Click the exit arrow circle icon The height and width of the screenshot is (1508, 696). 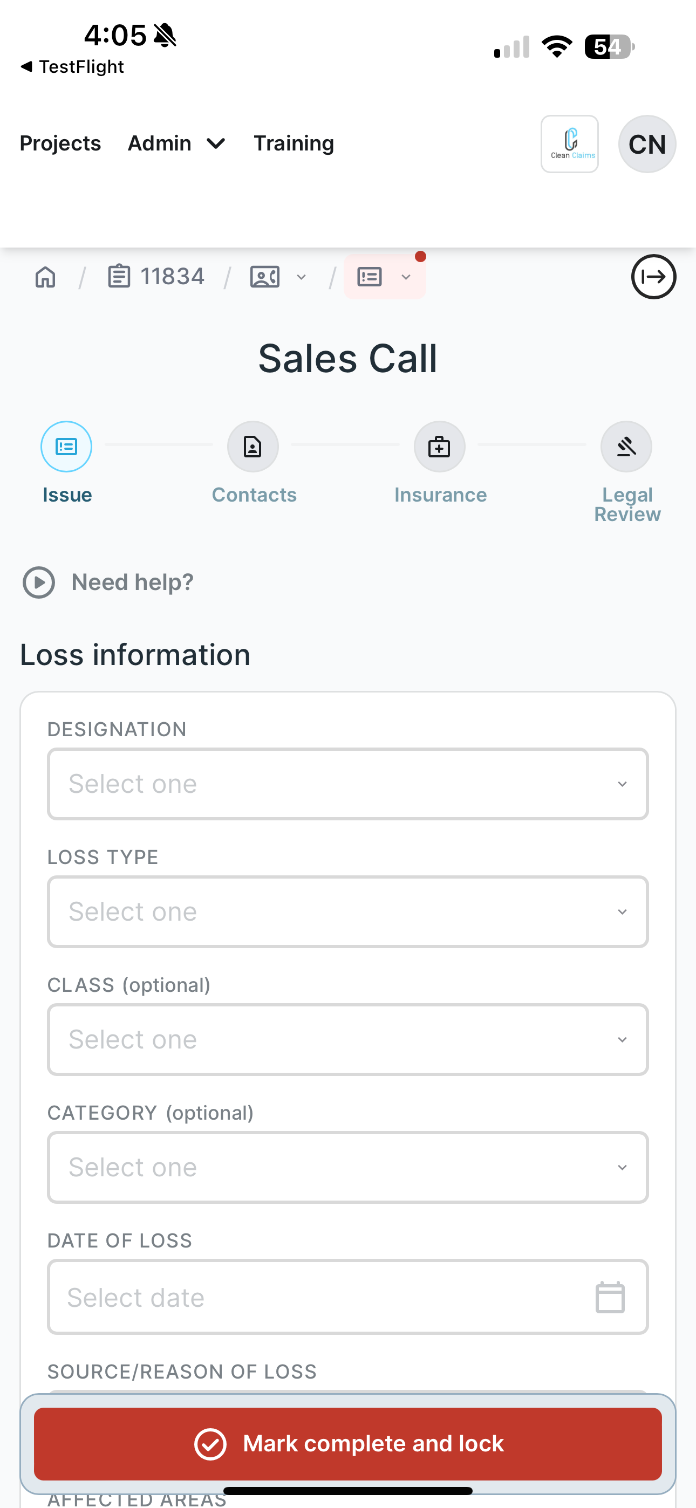(653, 277)
